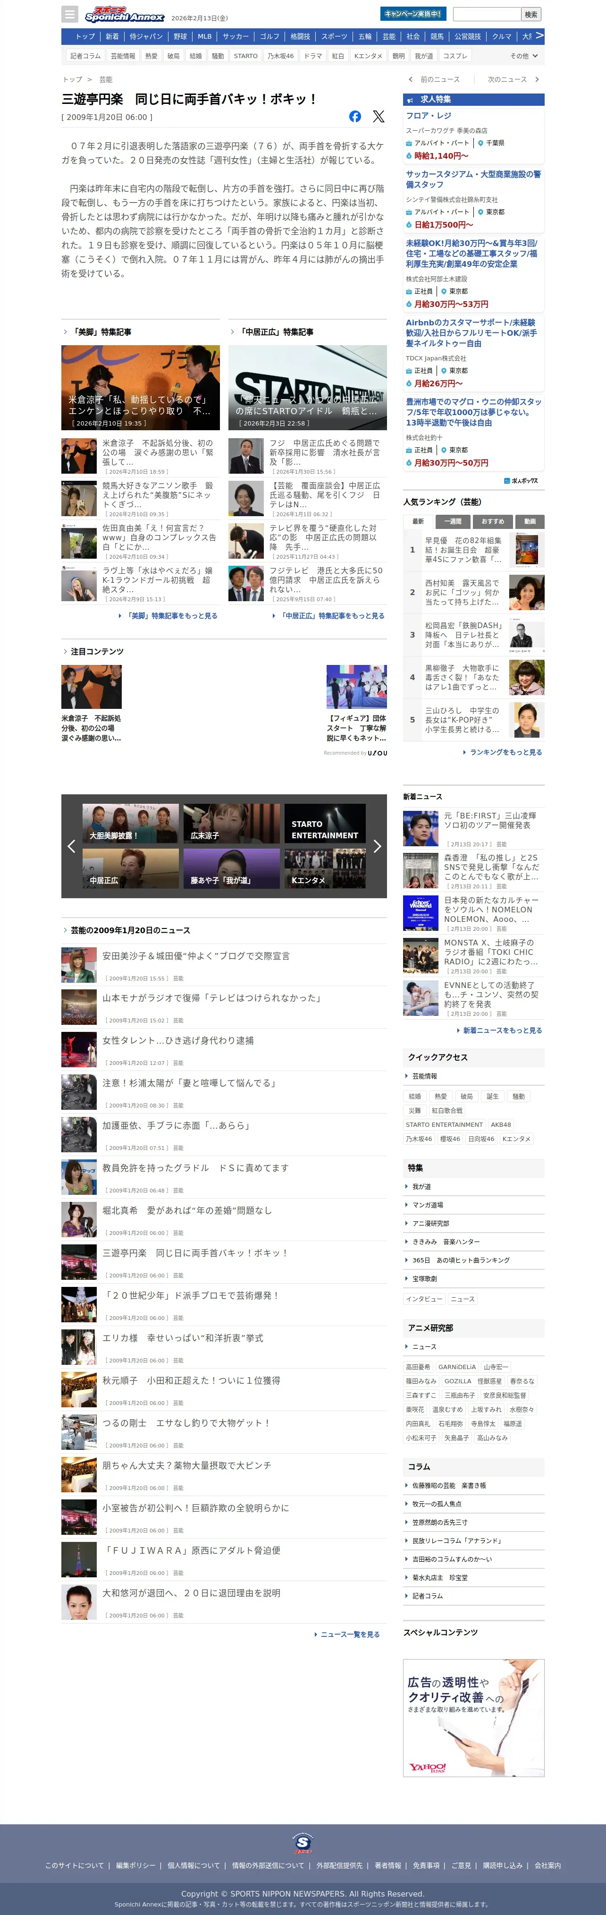Open マンガ道場 in the 特集 list

pos(428,1205)
